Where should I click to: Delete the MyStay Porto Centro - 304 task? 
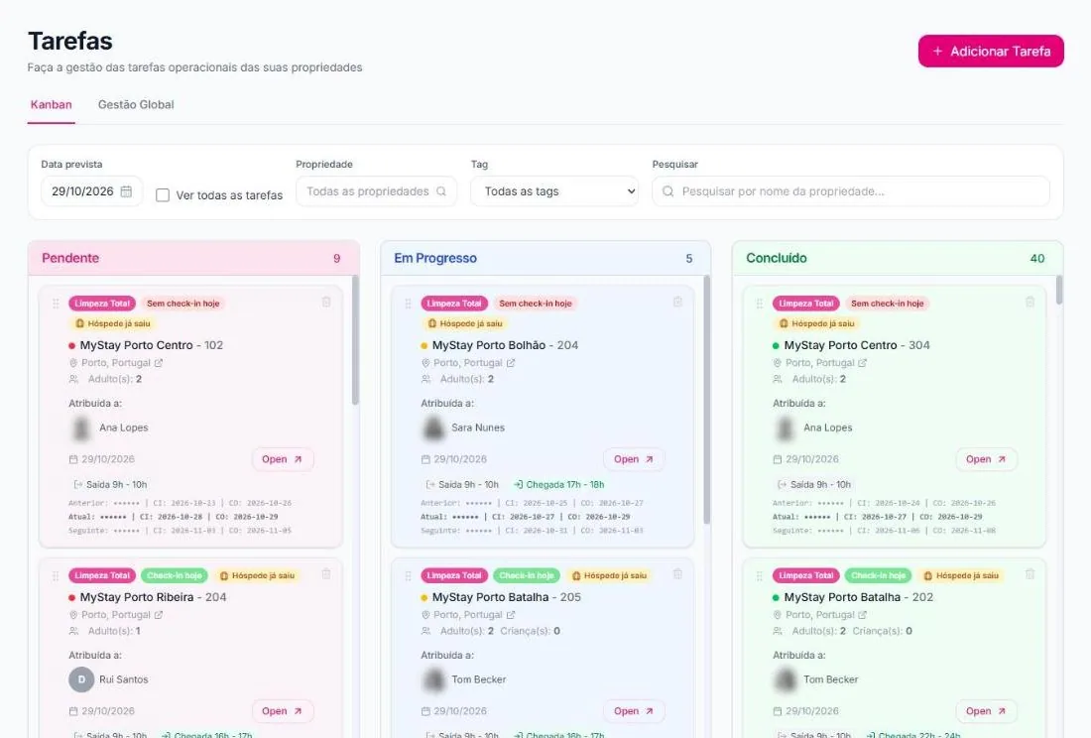tap(1030, 302)
